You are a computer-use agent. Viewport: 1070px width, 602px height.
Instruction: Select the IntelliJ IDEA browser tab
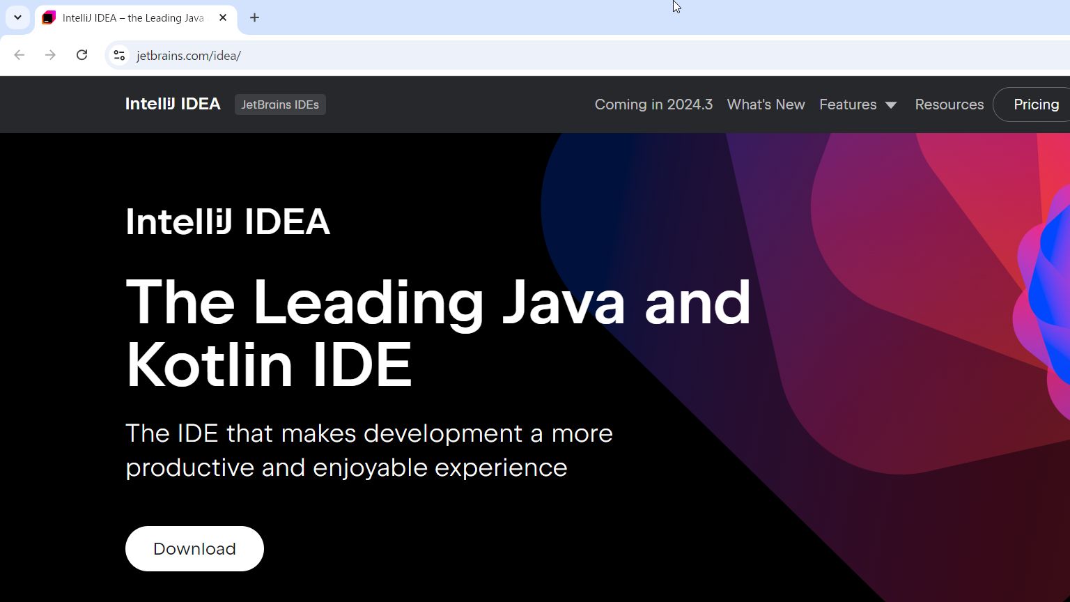click(x=136, y=18)
